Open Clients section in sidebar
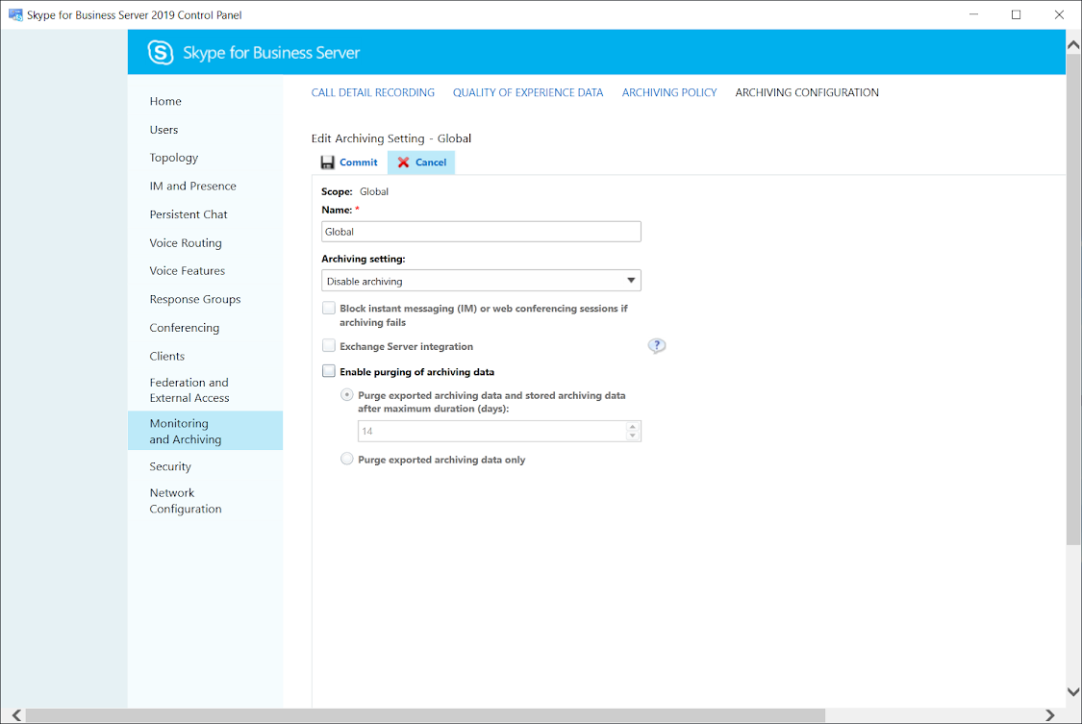 [167, 356]
